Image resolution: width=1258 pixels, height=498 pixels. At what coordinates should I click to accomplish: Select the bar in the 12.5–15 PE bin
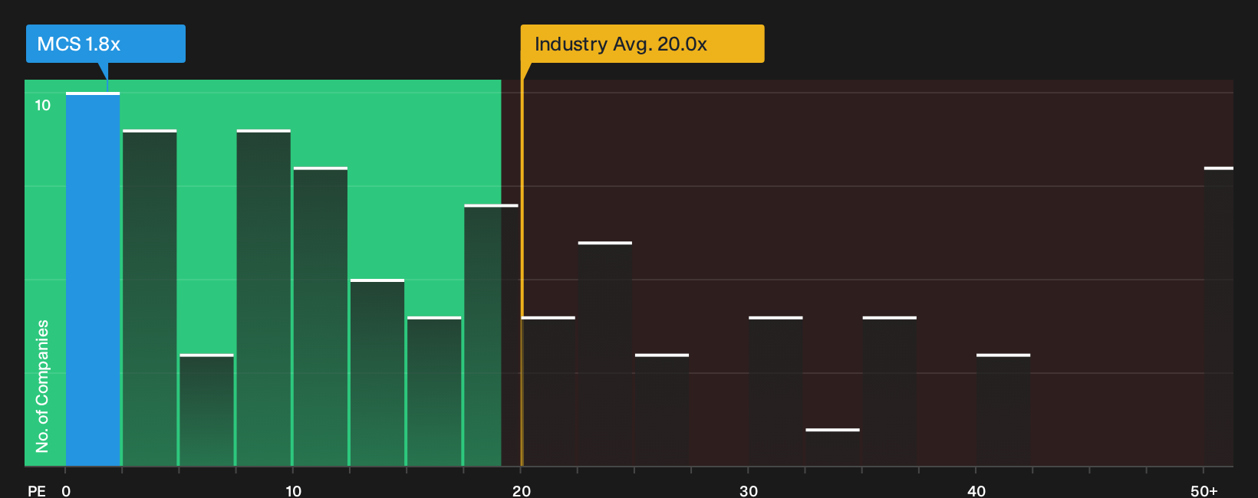click(377, 373)
